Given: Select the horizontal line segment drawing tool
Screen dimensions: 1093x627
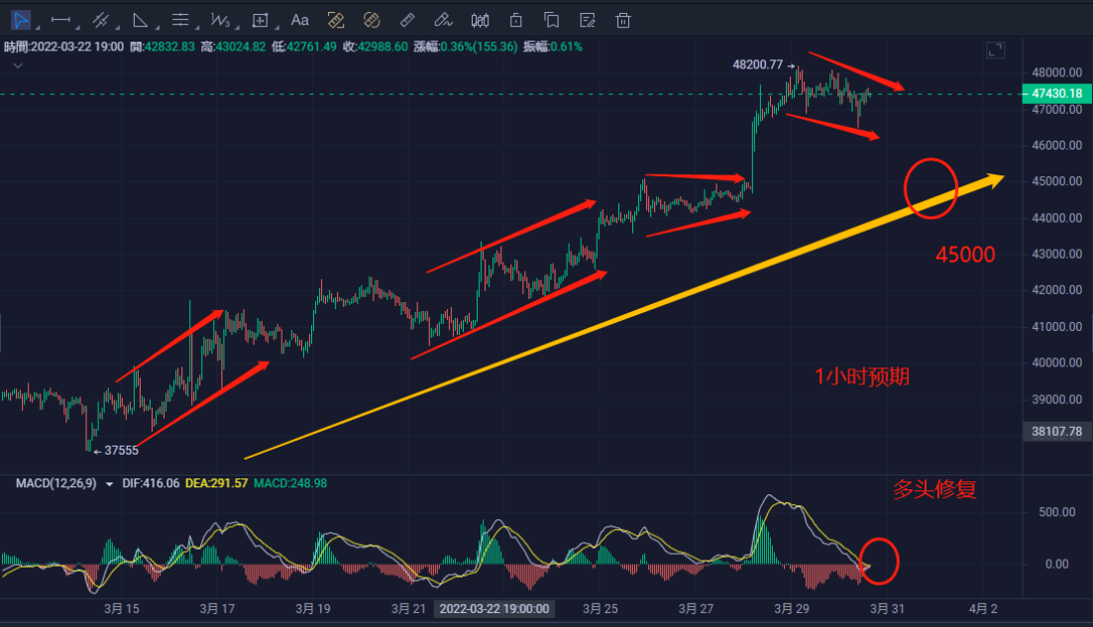Looking at the screenshot, I should 60,20.
